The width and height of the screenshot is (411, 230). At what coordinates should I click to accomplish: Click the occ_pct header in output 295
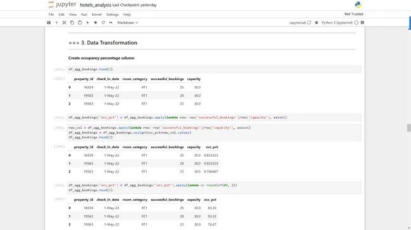(210, 200)
